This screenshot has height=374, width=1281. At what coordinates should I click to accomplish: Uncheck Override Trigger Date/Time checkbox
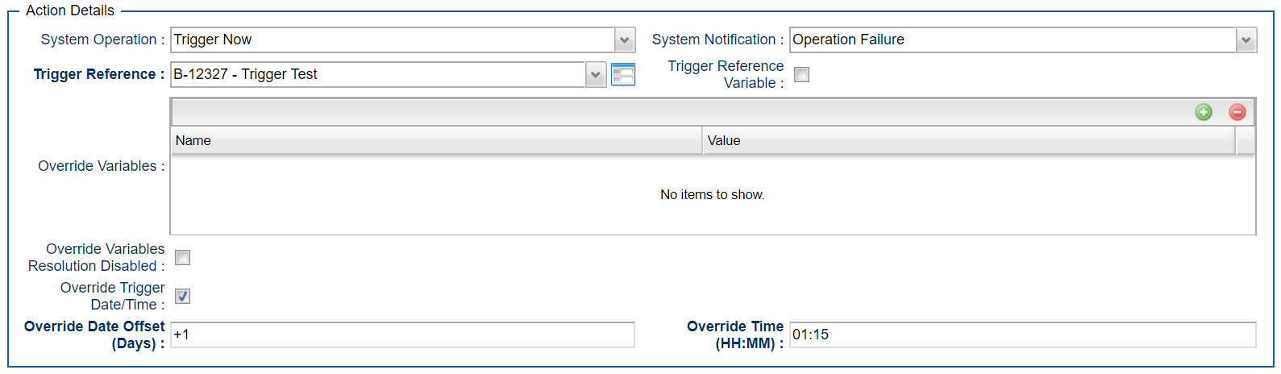click(x=183, y=297)
